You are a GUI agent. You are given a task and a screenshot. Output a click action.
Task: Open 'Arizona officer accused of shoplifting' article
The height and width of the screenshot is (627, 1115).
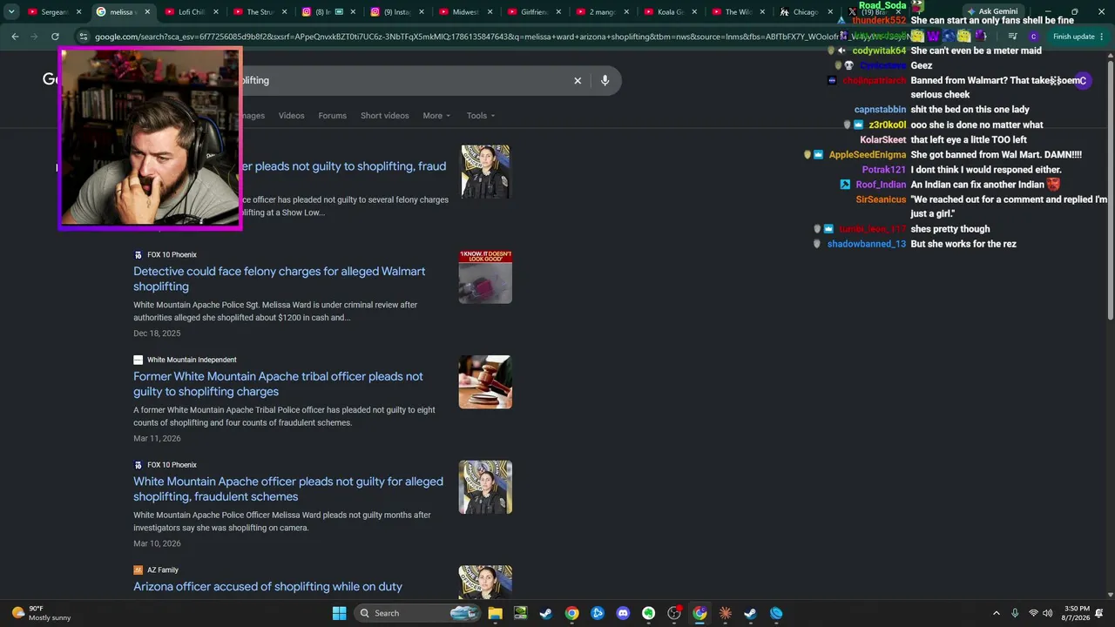click(x=267, y=587)
